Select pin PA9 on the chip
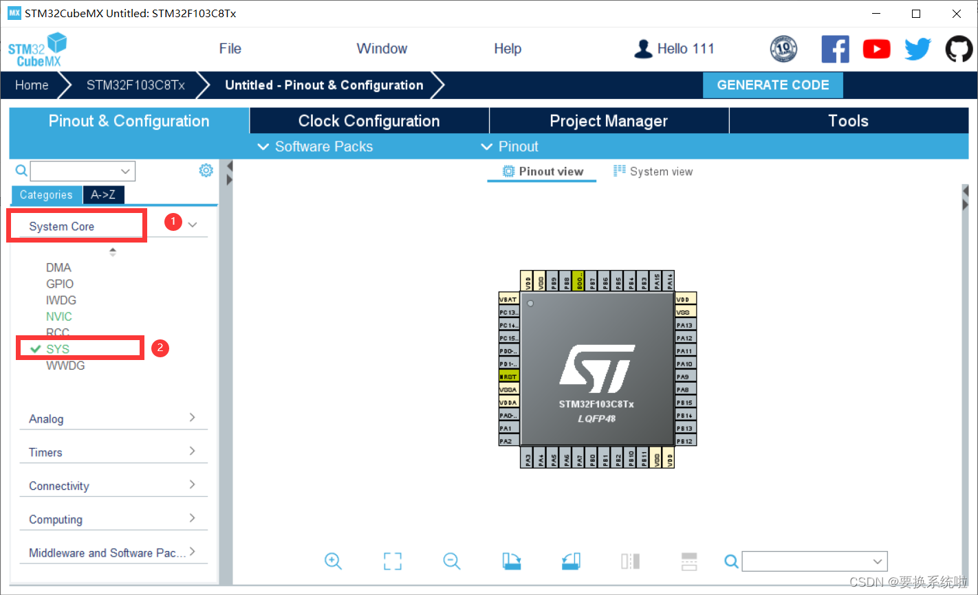Viewport: 978px width, 595px height. (686, 376)
